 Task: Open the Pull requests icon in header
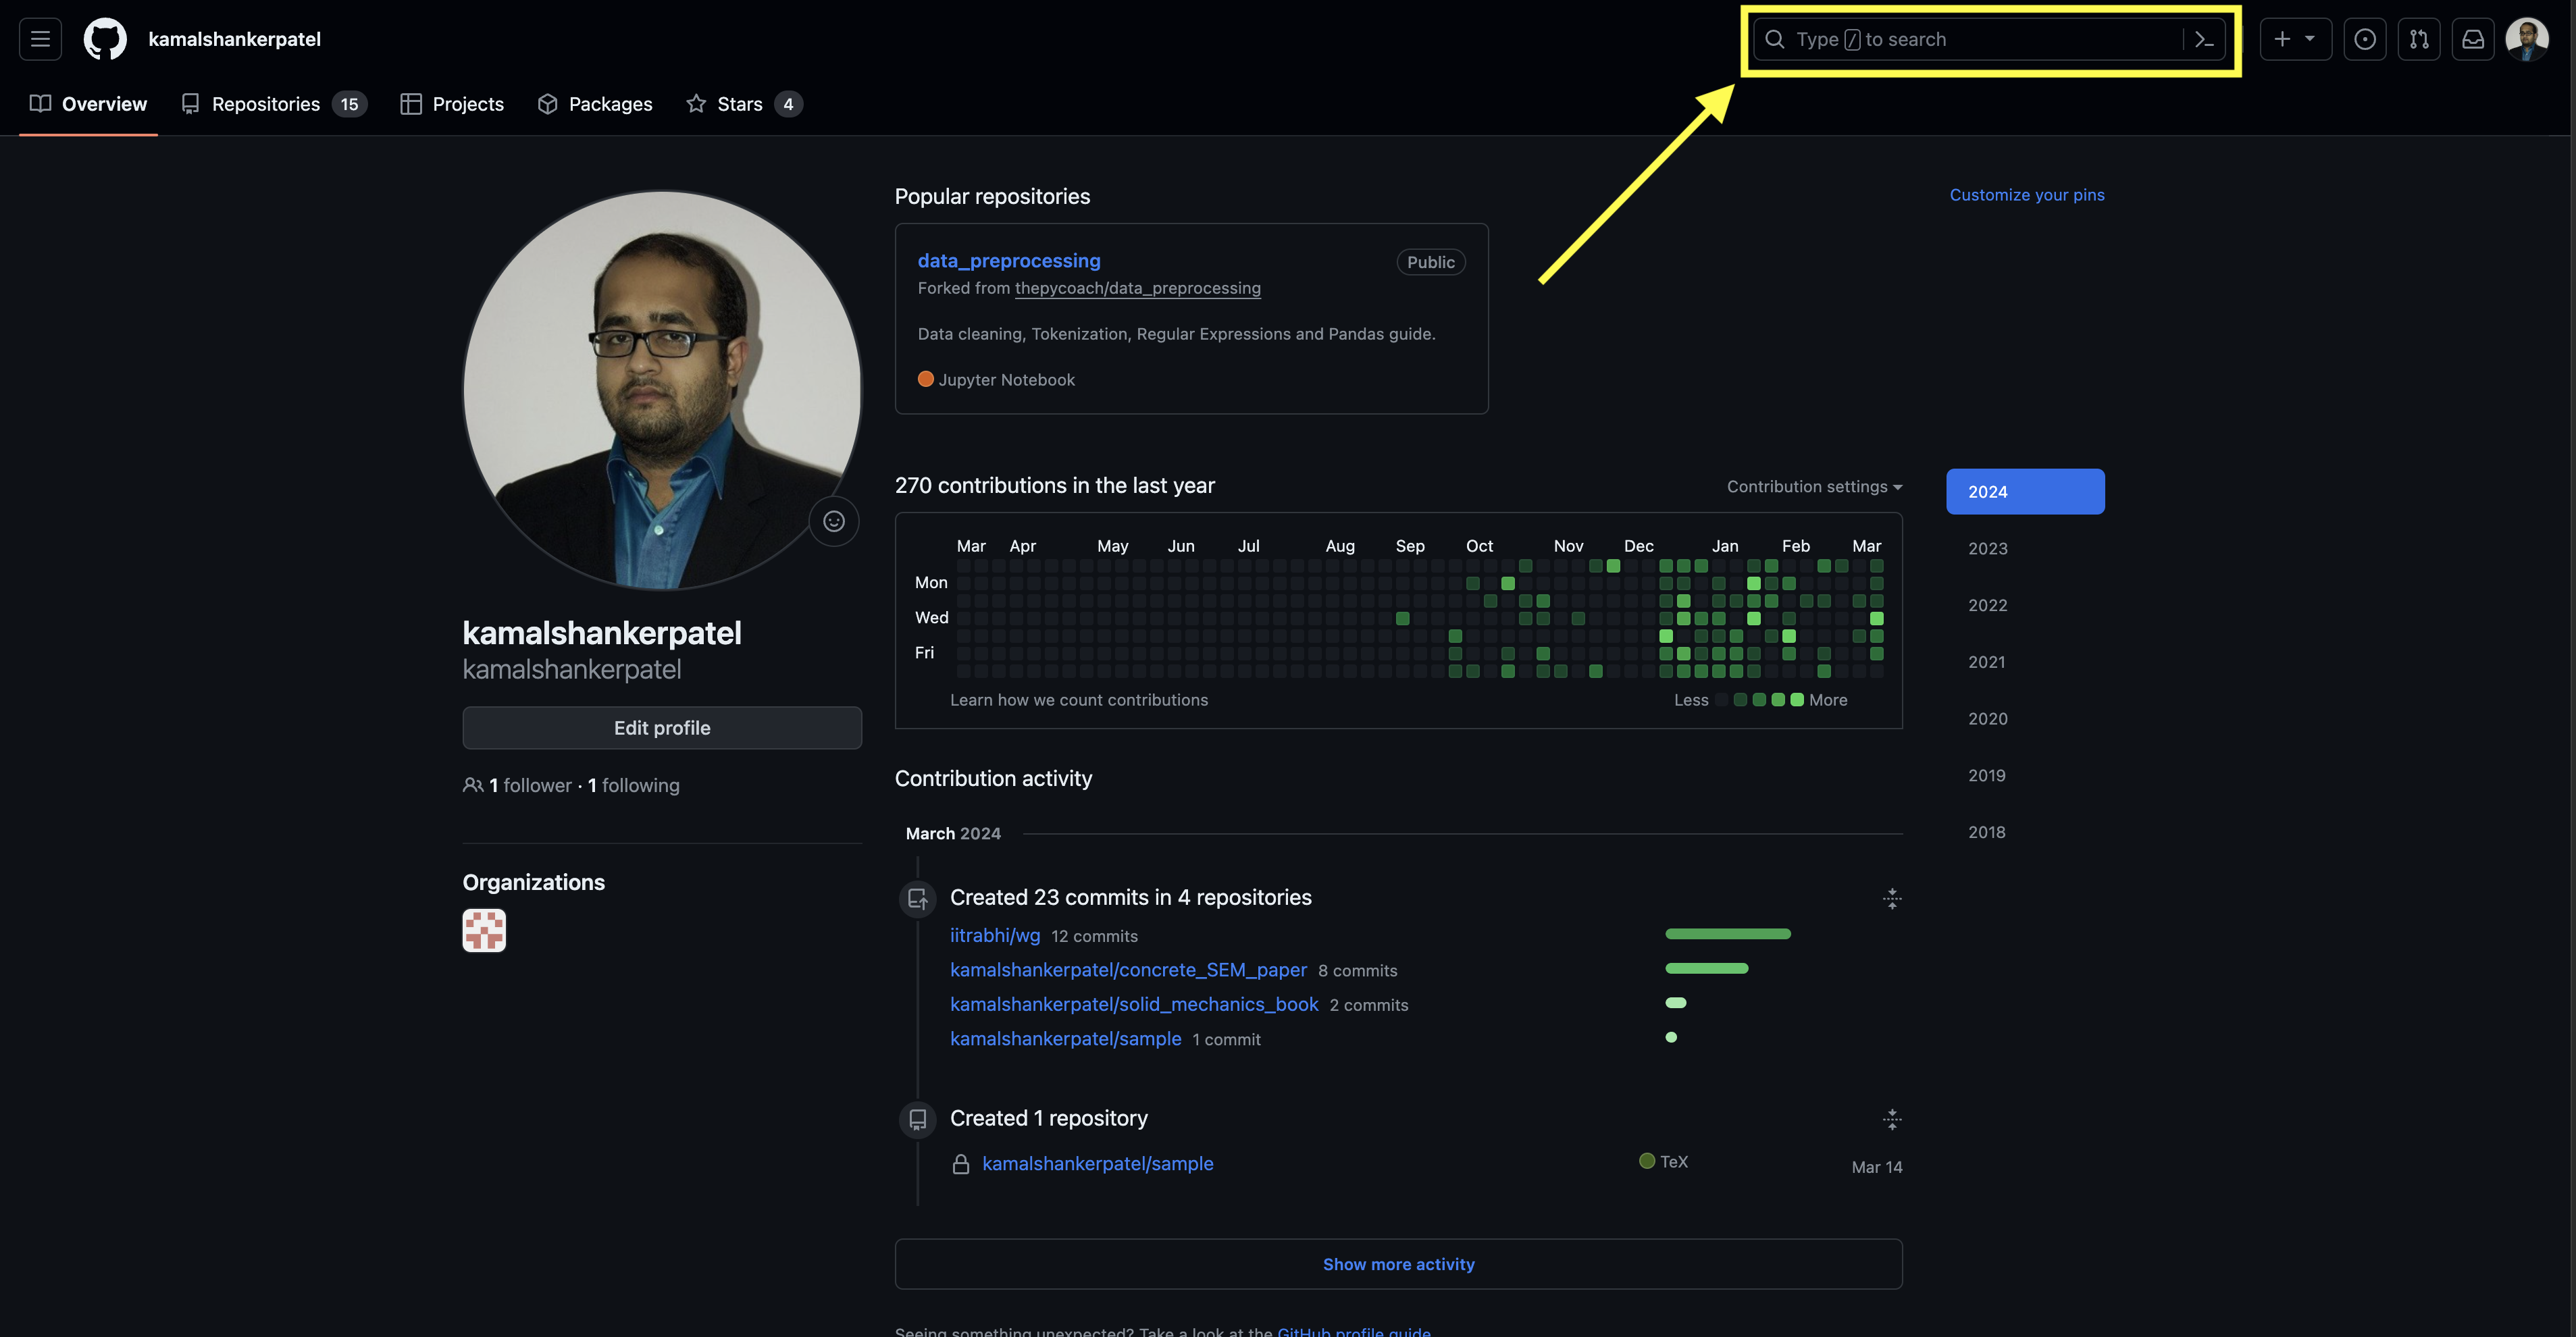[2419, 39]
